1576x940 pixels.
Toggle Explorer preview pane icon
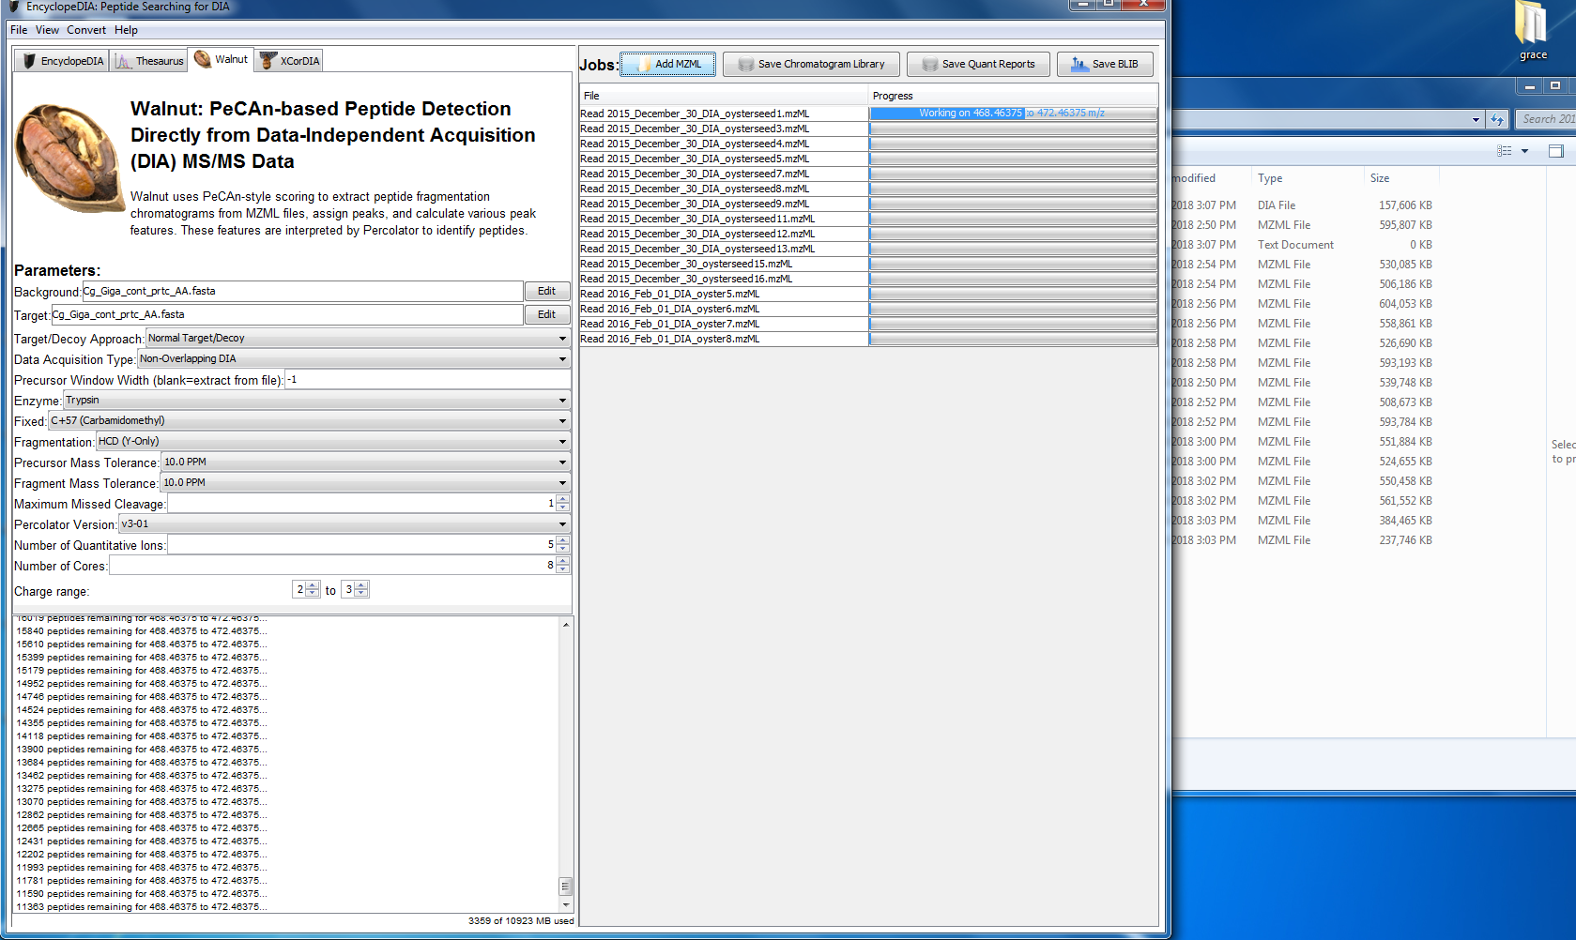pos(1555,151)
